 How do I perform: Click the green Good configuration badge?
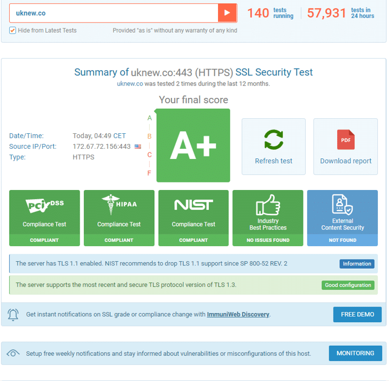(x=348, y=285)
